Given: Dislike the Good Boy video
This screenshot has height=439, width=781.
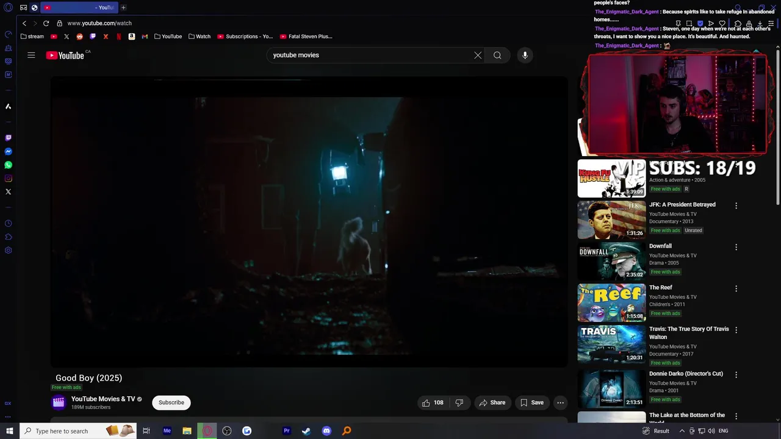Looking at the screenshot, I should coord(459,402).
